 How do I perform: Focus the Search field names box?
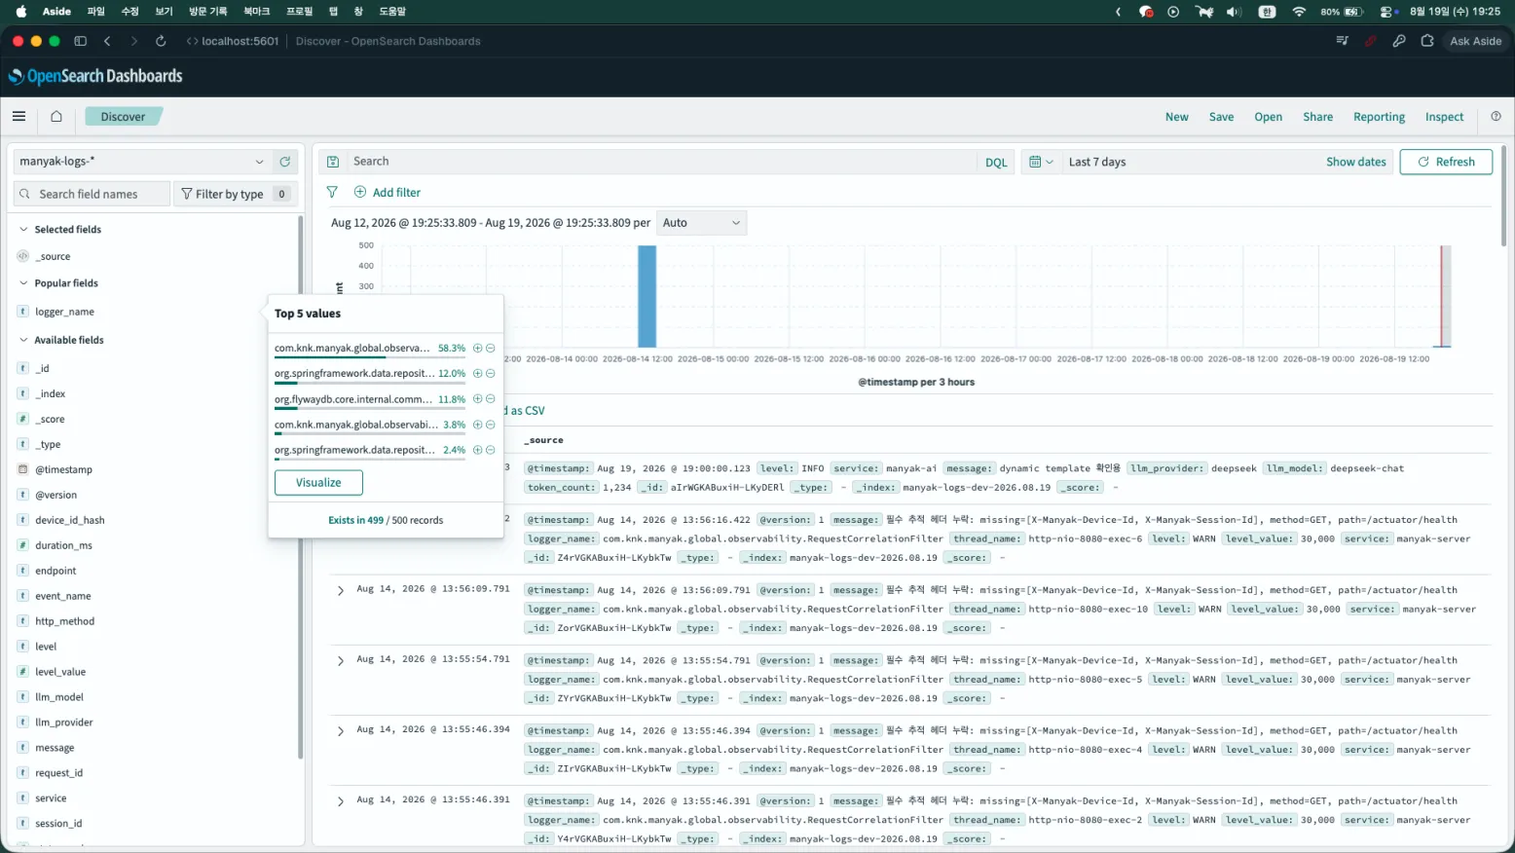point(92,194)
